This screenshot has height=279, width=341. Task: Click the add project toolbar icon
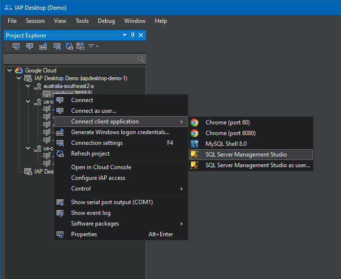point(80,46)
